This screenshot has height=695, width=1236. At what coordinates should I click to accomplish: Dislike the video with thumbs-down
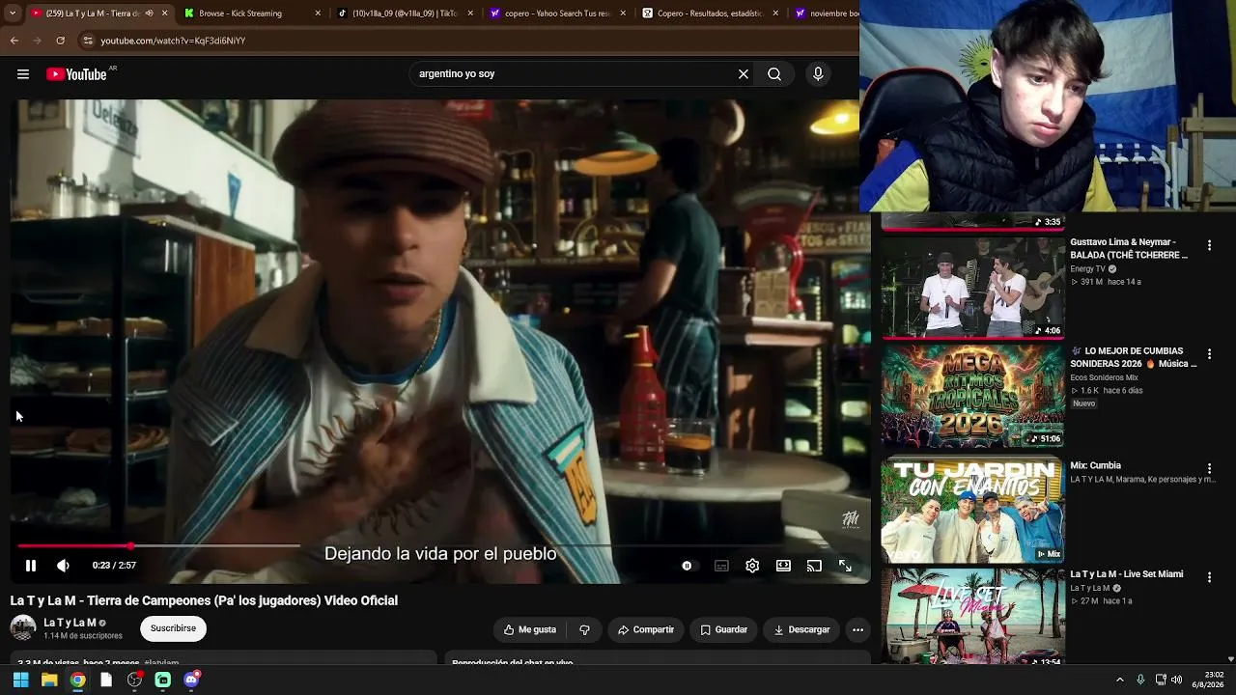pos(584,629)
